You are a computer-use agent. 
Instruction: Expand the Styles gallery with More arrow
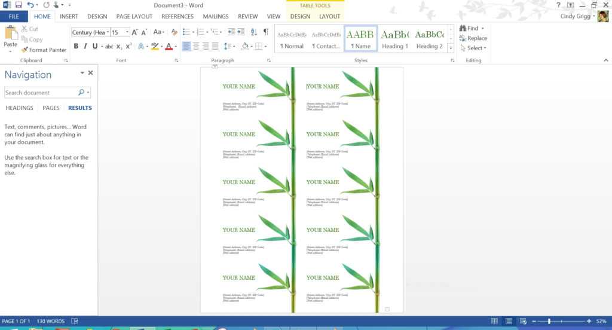pyautogui.click(x=451, y=48)
